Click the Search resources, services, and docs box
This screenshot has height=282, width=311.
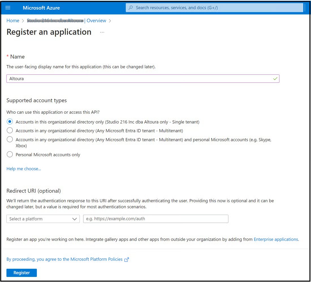214,8
